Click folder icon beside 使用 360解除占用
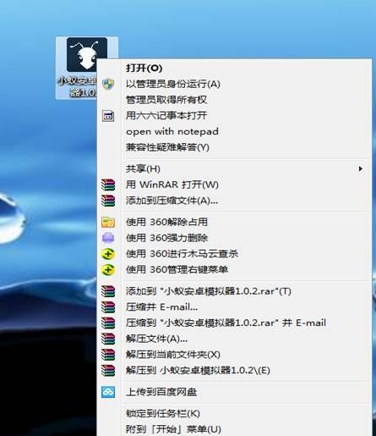Screen dimensions: 376x436 [x=108, y=222]
